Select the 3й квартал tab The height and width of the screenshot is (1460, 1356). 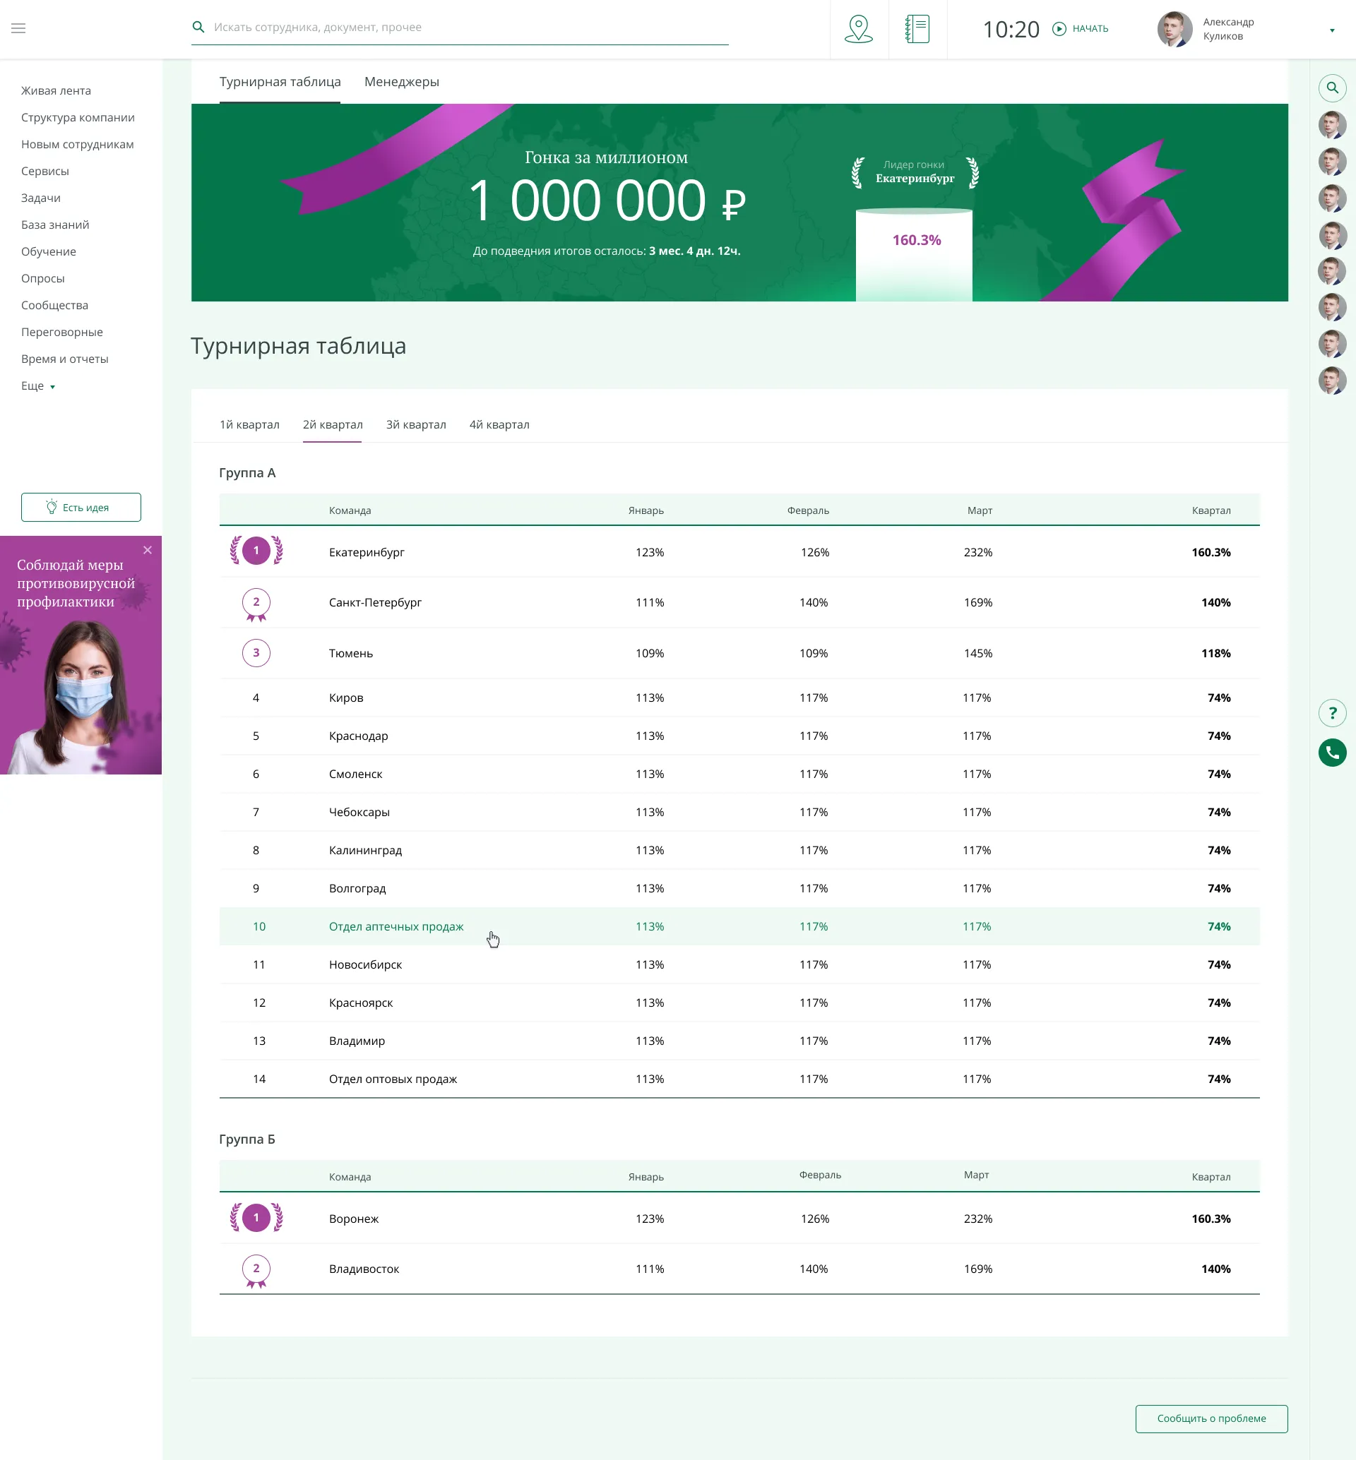pos(415,425)
